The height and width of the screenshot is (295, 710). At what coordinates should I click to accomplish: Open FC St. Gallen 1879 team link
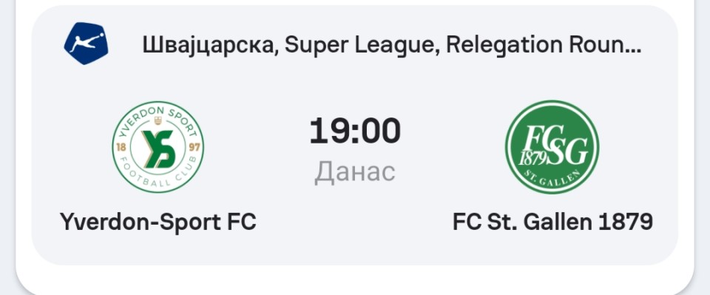(552, 222)
